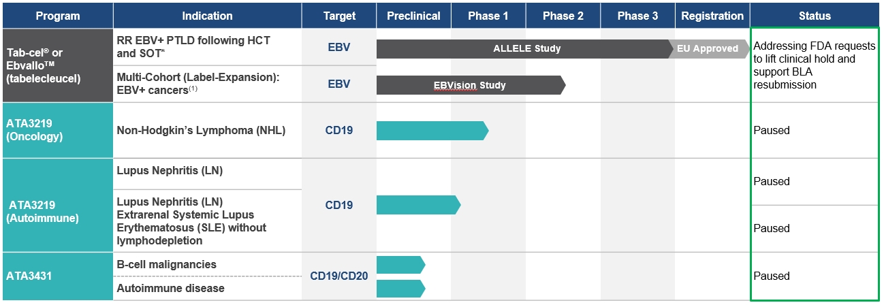Screen dimensions: 884x305
Task: Click the B-cell malignancies teal bar
Action: (x=400, y=265)
